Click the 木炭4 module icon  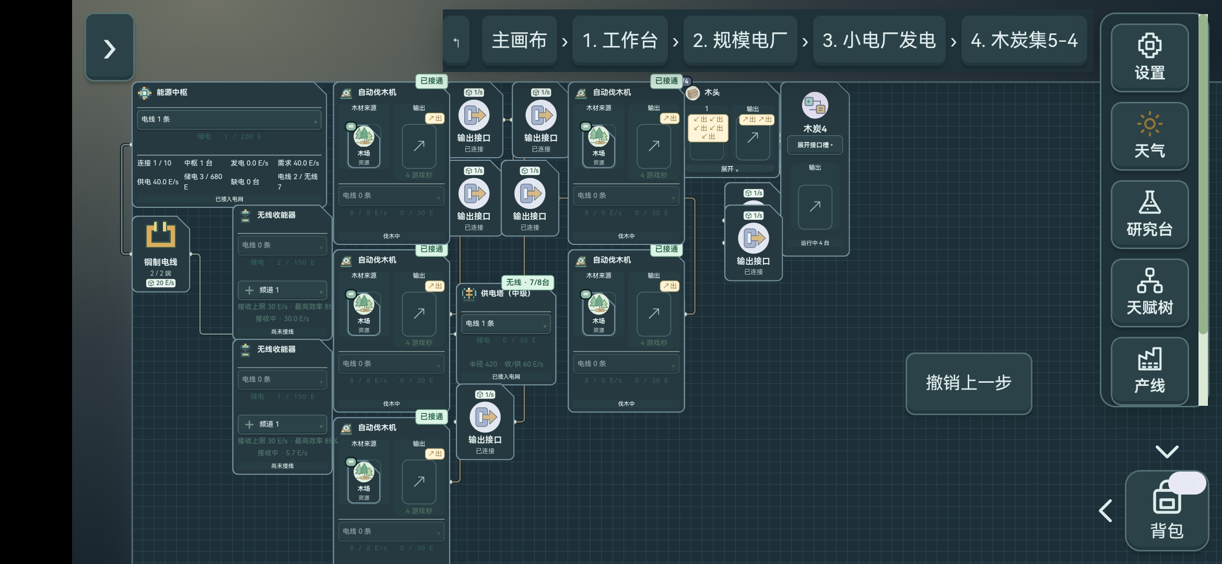pos(815,105)
